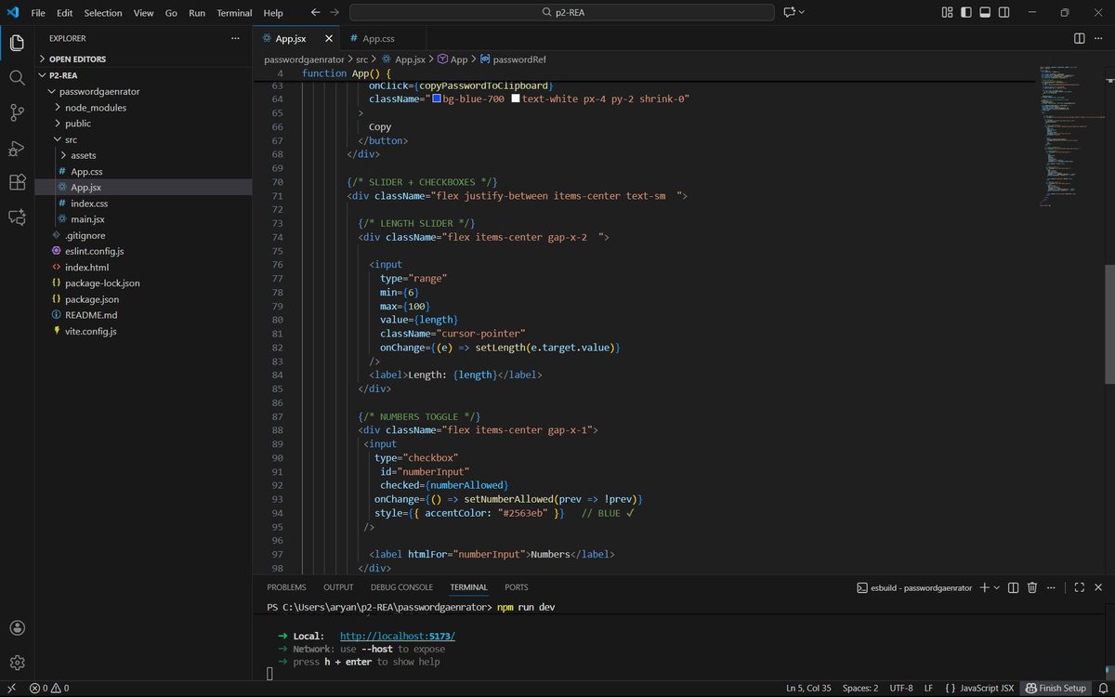Viewport: 1115px width, 697px height.
Task: Switch to the App.css tab
Action: click(x=377, y=39)
